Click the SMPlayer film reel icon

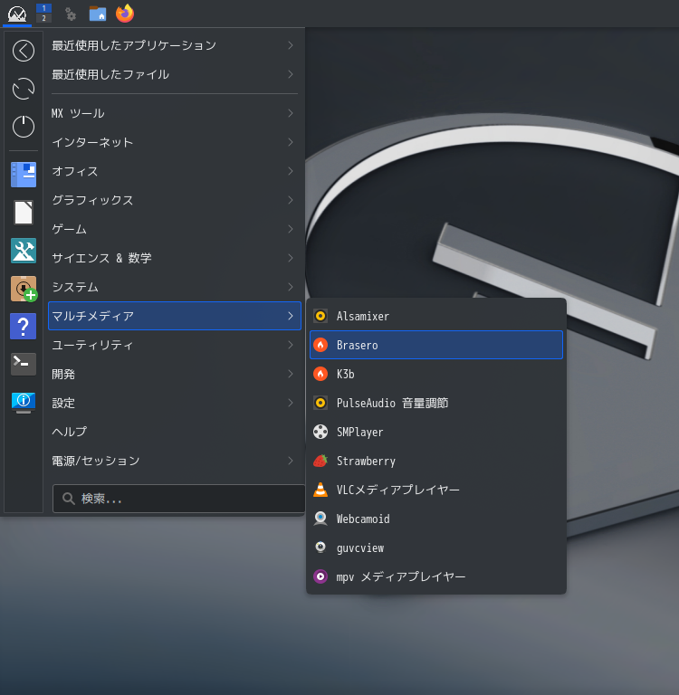point(320,432)
